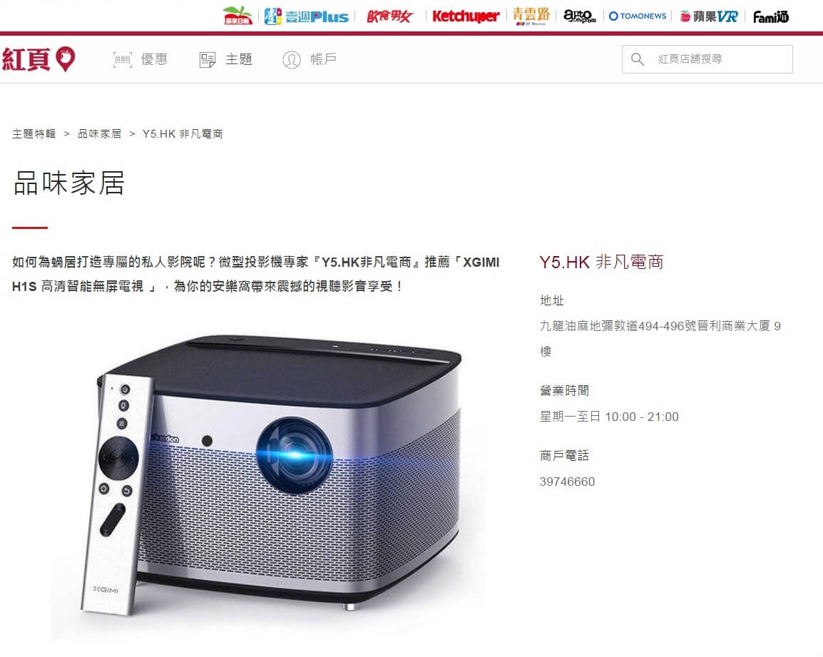Open the 飲食男女 logo link

pos(389,17)
